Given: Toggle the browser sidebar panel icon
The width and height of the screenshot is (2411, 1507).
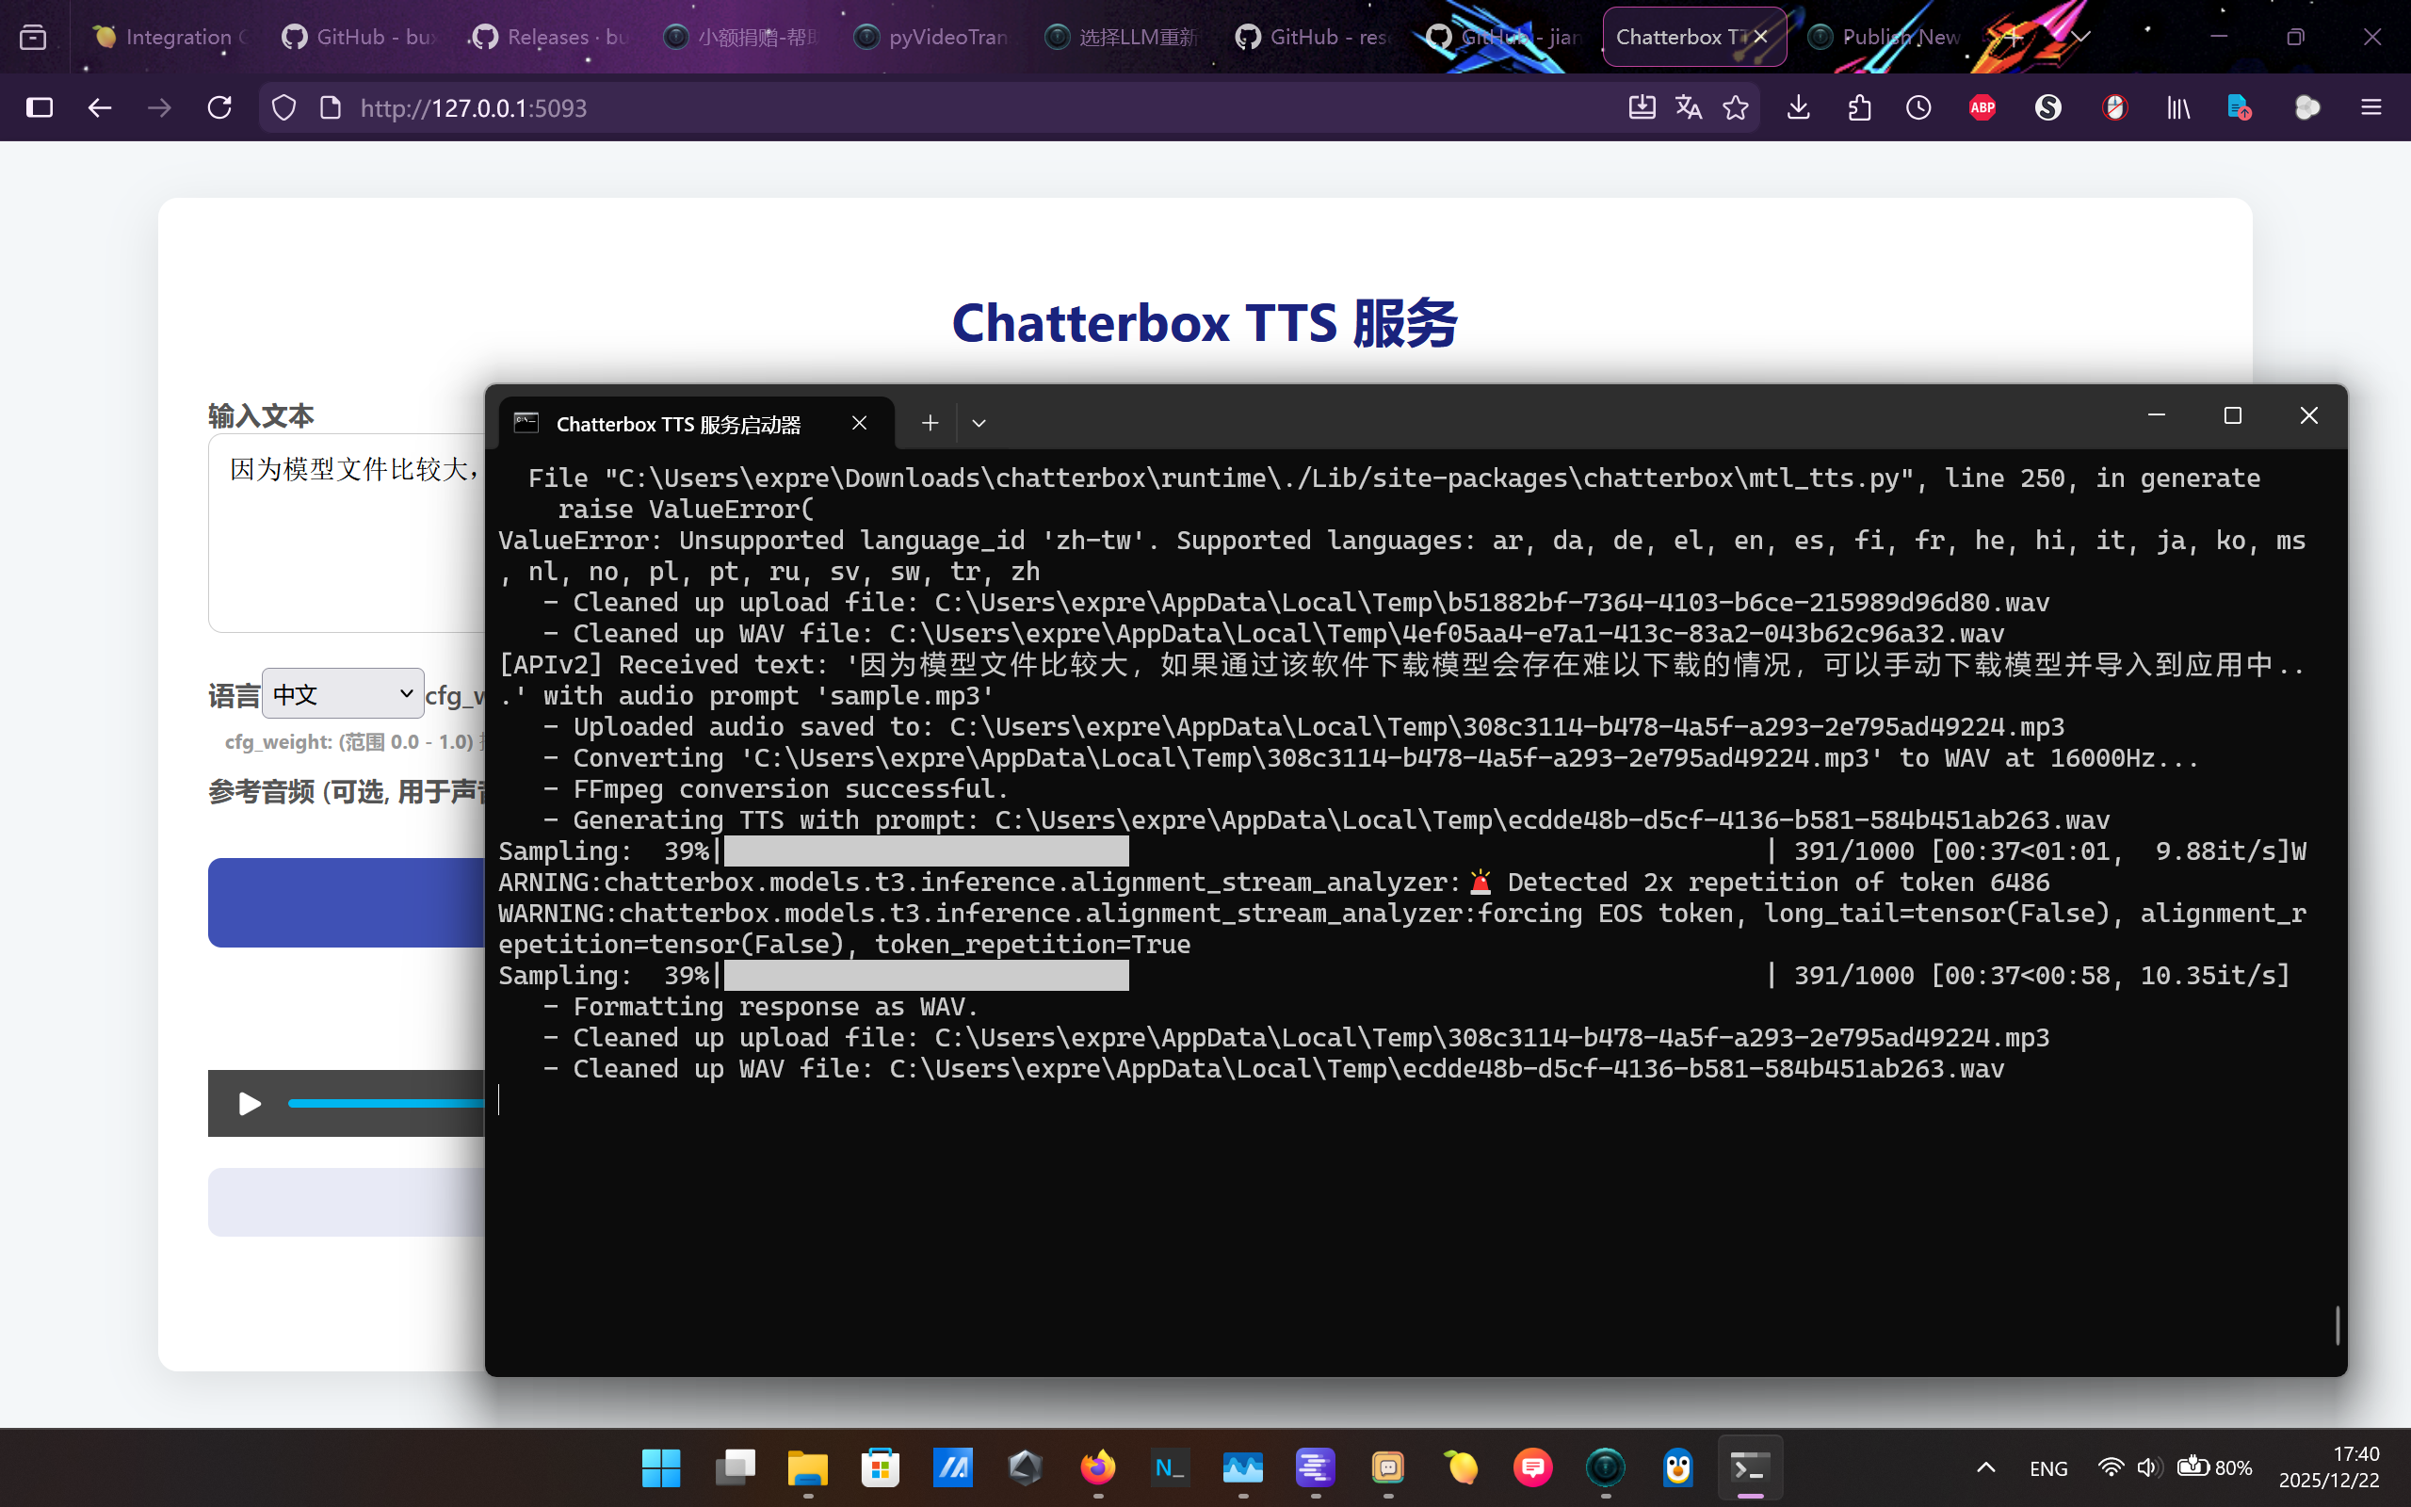Looking at the screenshot, I should [x=40, y=107].
